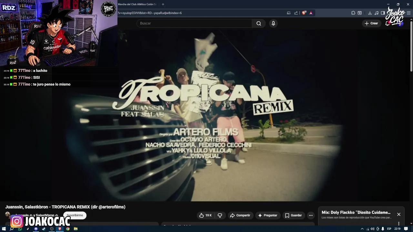413x232 pixels.
Task: Open File Explorer from the taskbar
Action: [76, 229]
